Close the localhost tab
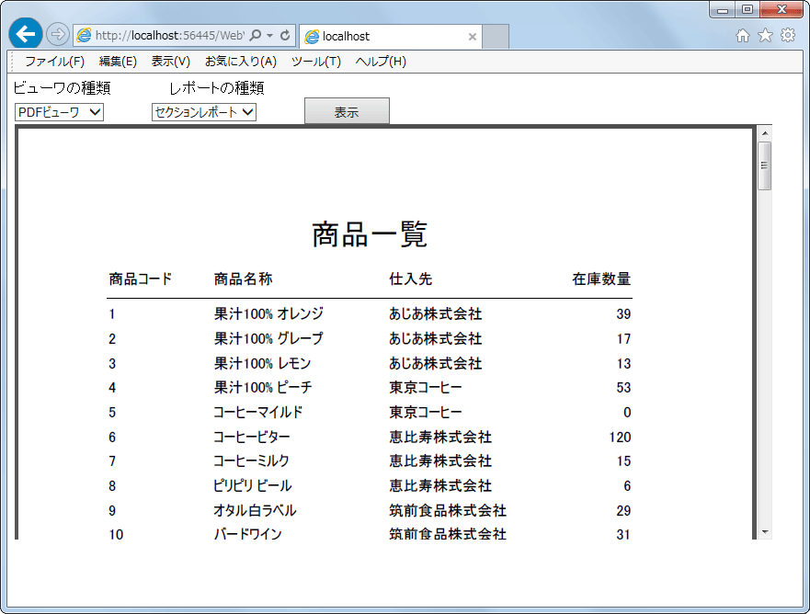 pyautogui.click(x=473, y=37)
